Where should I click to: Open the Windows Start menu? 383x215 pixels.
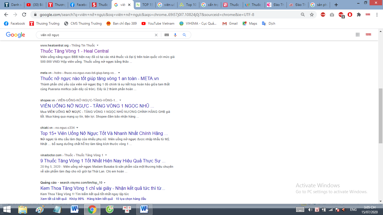(x=7, y=209)
